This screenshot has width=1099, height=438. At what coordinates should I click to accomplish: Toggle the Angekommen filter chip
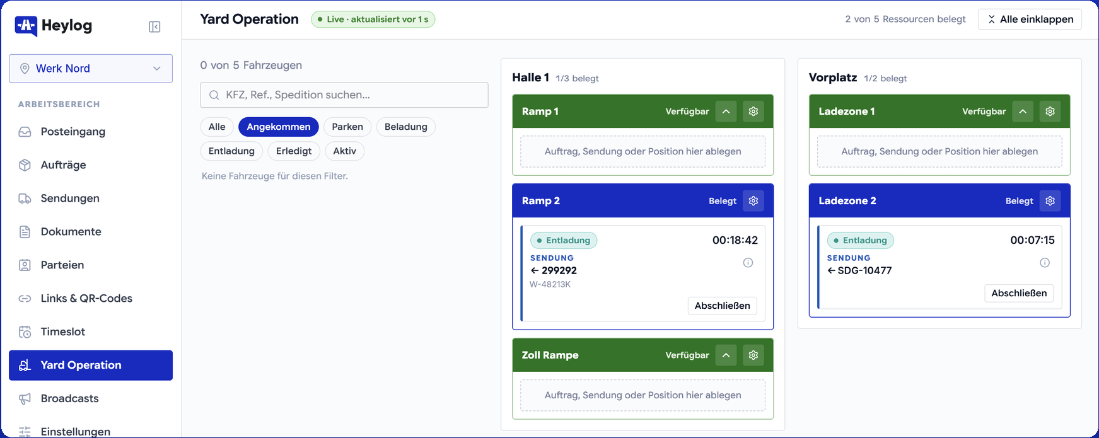pyautogui.click(x=279, y=127)
